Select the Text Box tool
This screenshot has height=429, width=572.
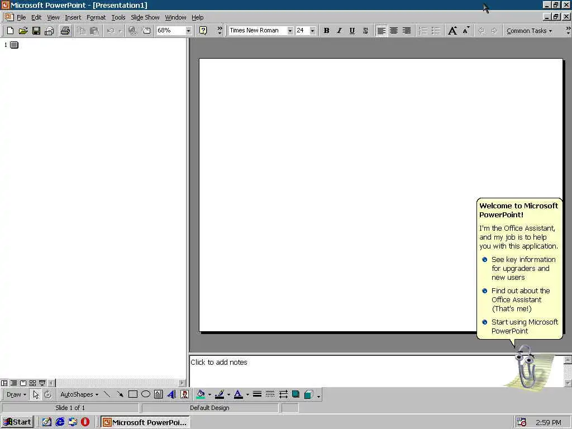click(x=158, y=394)
